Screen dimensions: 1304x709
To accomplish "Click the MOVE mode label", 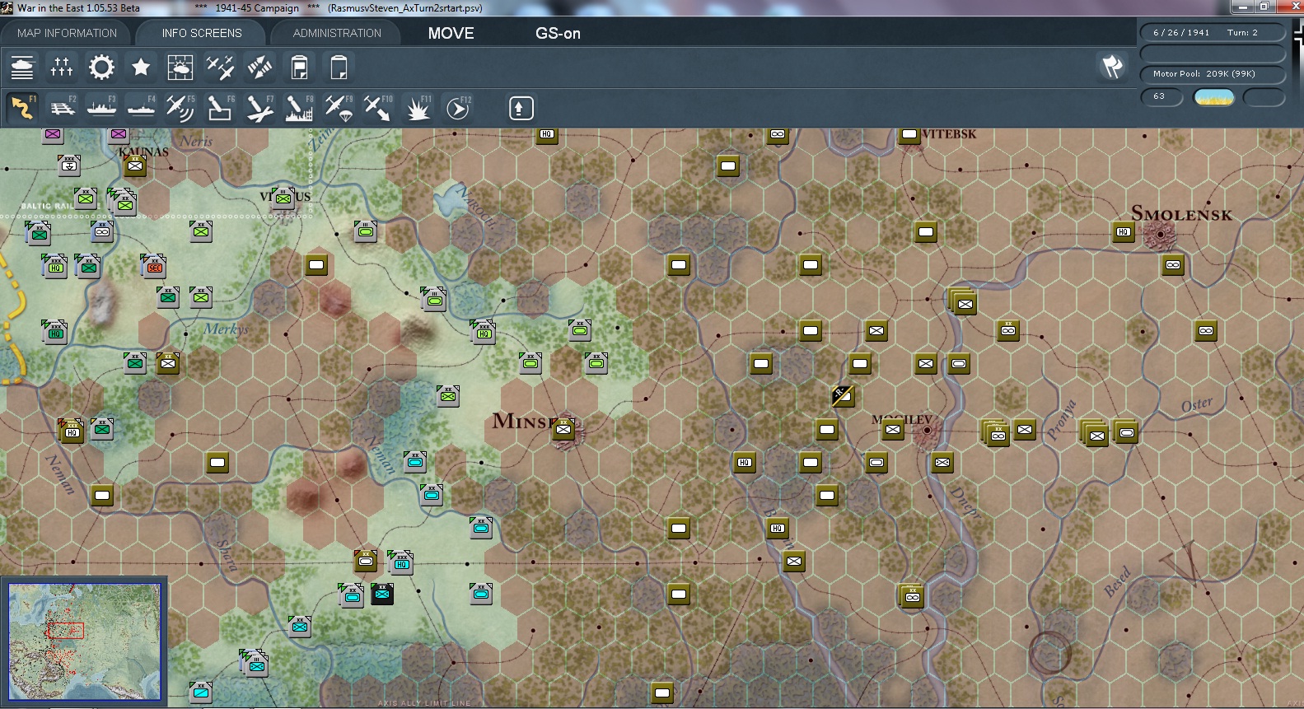I will click(x=451, y=34).
